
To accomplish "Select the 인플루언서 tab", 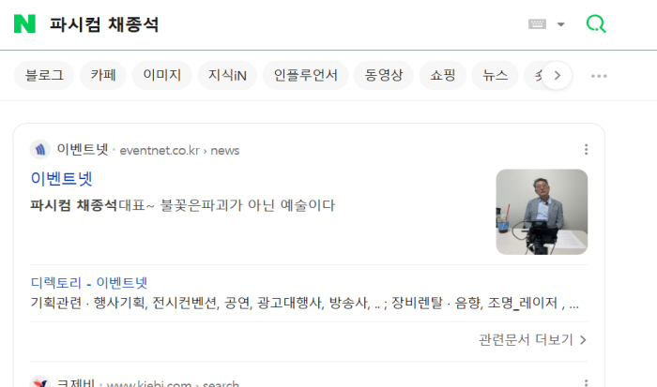I will click(305, 75).
